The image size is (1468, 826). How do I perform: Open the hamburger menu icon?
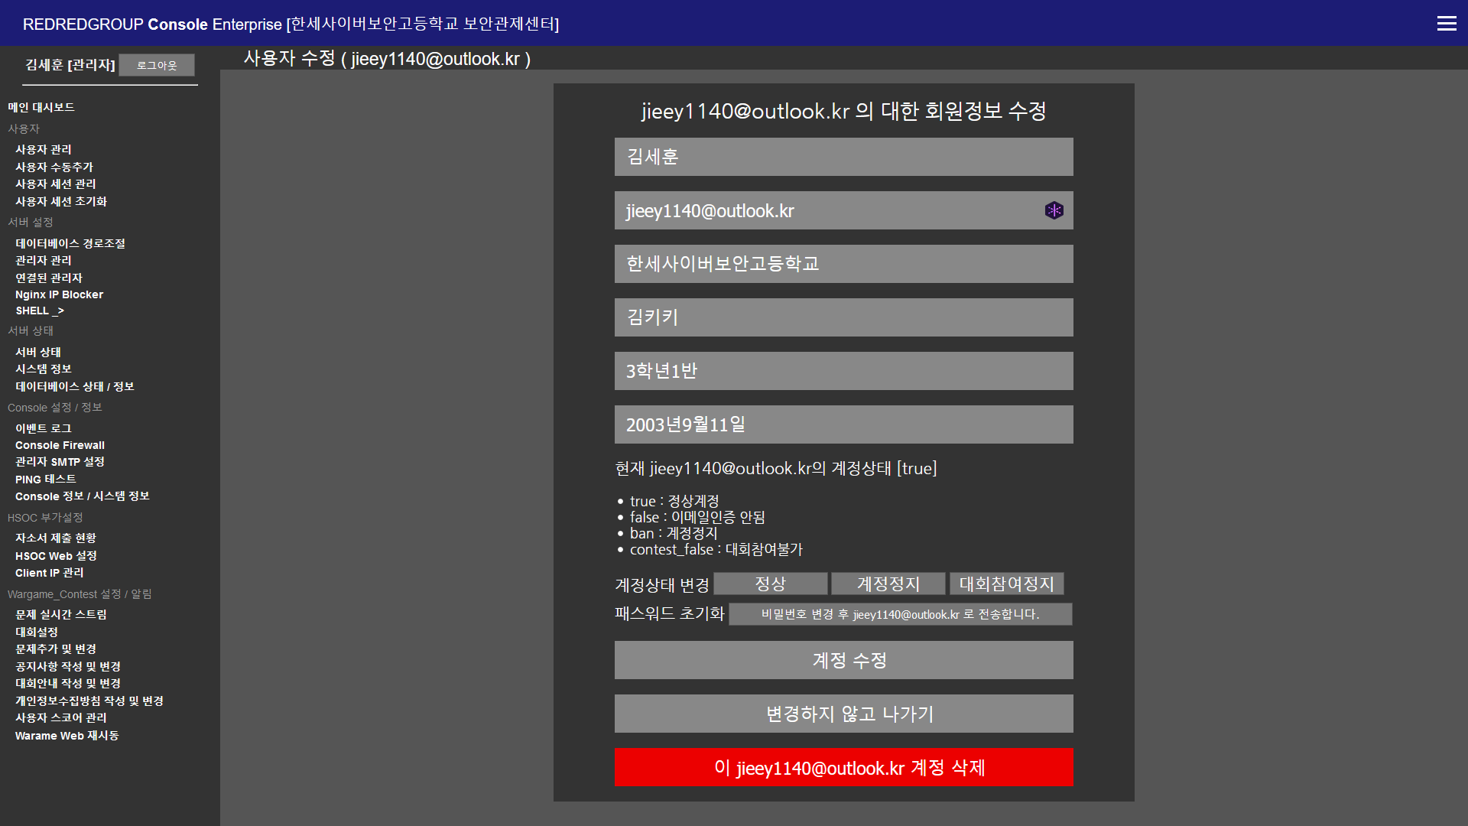pyautogui.click(x=1446, y=24)
